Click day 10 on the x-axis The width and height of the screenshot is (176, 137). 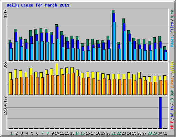coord(57,133)
